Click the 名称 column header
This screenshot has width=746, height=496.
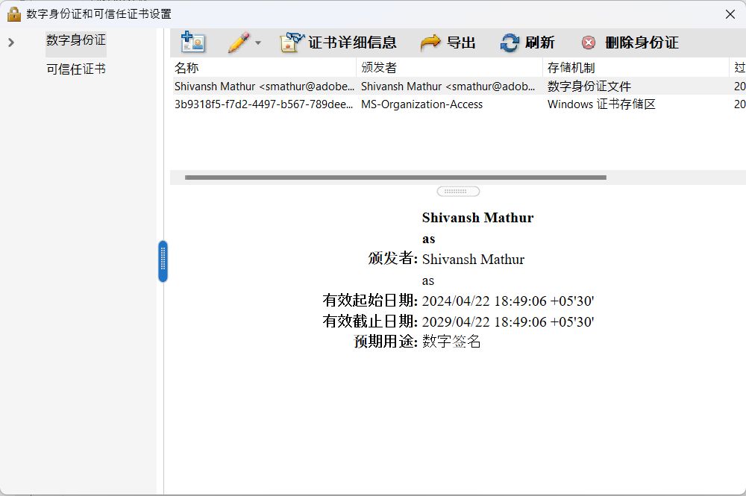pyautogui.click(x=185, y=67)
